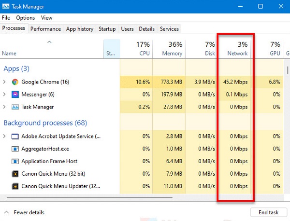Screen dimensions: 290x221
Task: Select the Application Frame Host row
Action: coord(142,161)
